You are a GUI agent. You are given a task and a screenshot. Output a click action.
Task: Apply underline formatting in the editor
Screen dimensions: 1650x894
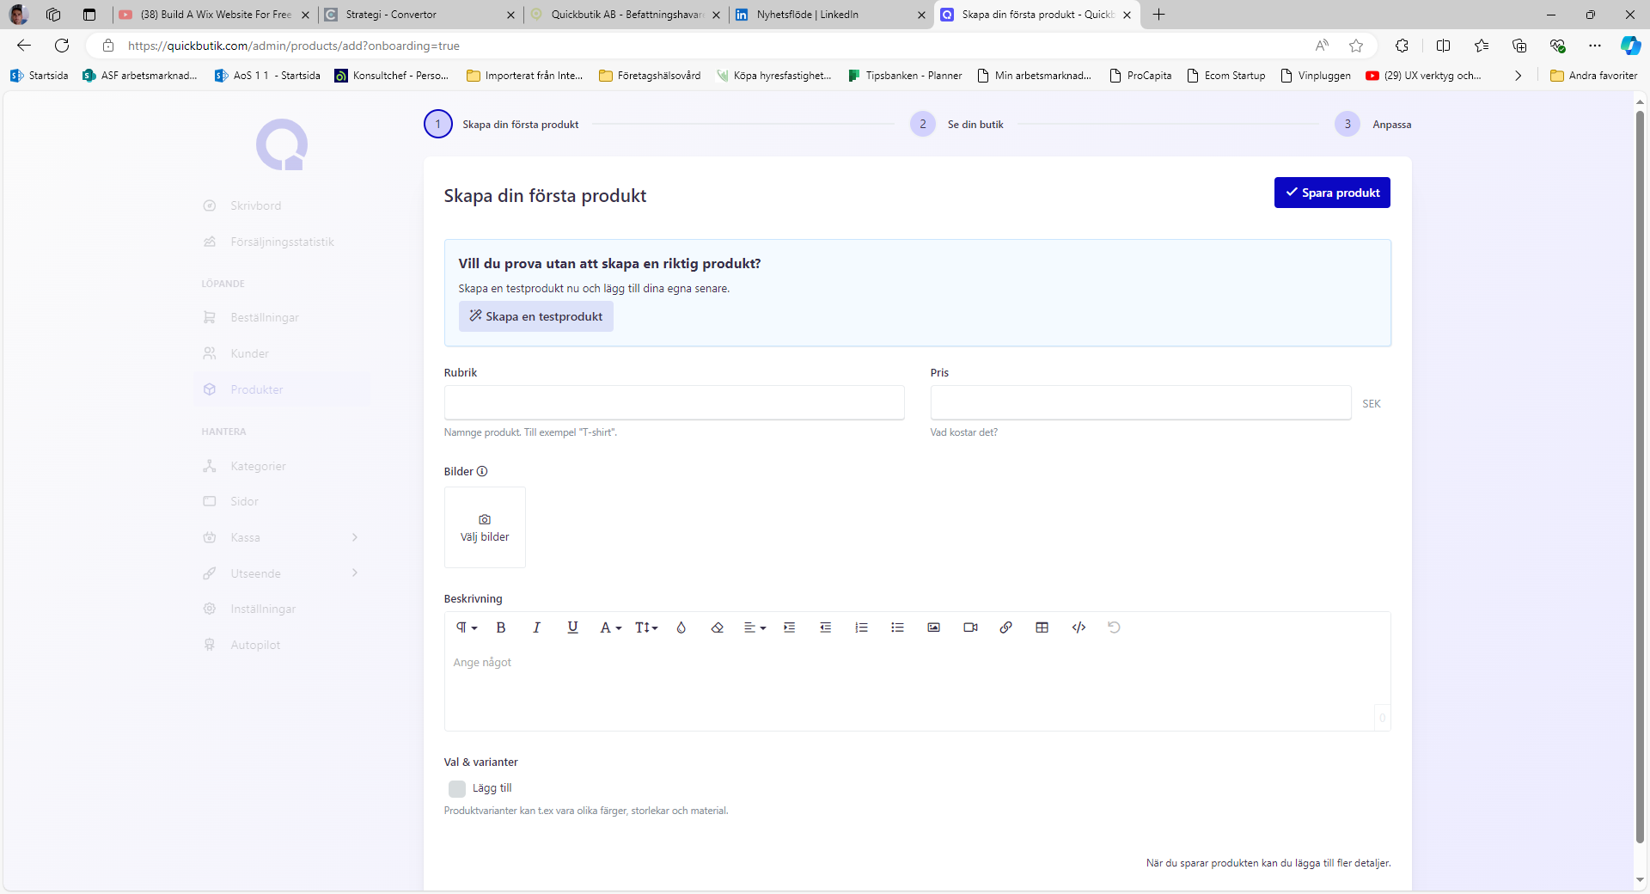pyautogui.click(x=572, y=628)
